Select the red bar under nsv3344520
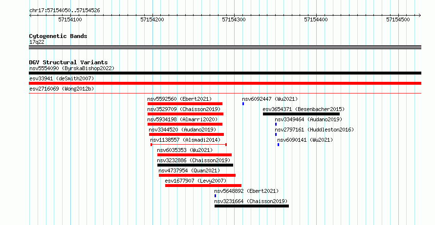This screenshot has height=225, width=435. (x=186, y=134)
